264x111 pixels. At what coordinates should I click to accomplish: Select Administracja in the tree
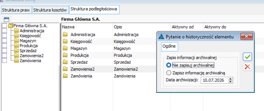coord(32,31)
